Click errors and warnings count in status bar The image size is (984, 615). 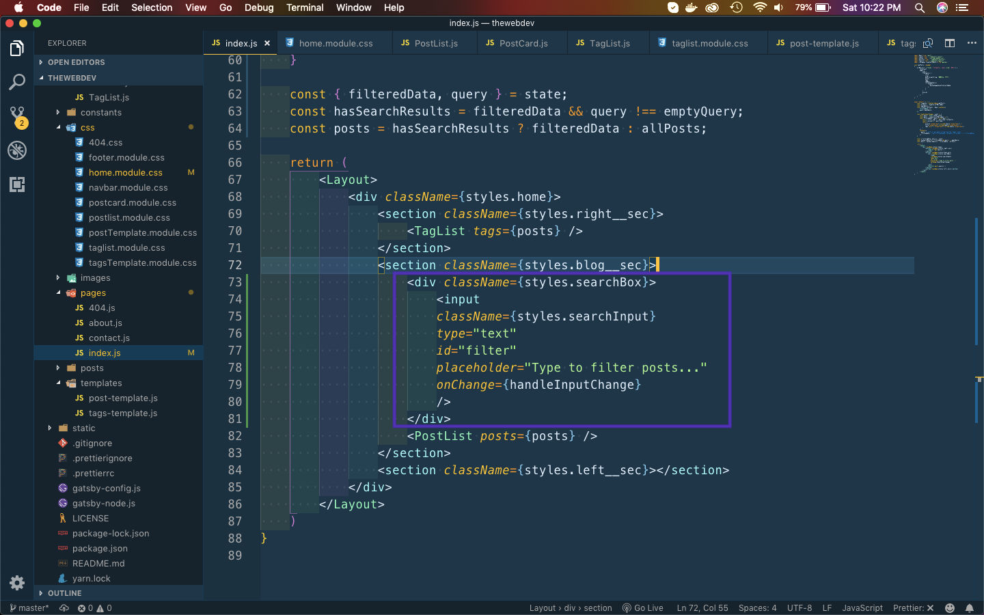click(x=94, y=607)
